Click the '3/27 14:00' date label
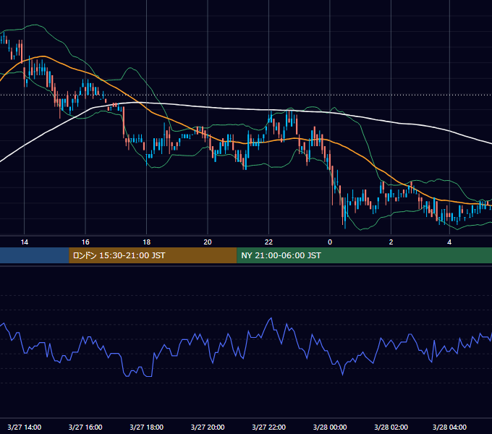This screenshot has height=434, width=492. pyautogui.click(x=24, y=427)
